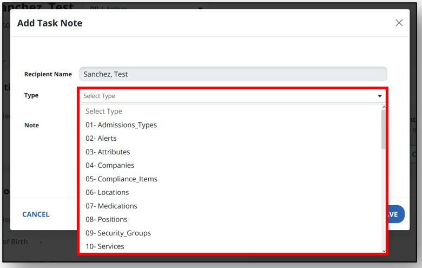Screen dimensions: 422x268
Task: Cancel the task note
Action: (36, 214)
